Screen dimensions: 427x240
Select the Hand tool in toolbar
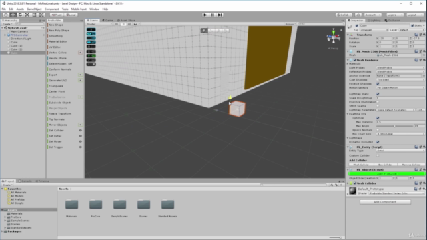[6, 15]
